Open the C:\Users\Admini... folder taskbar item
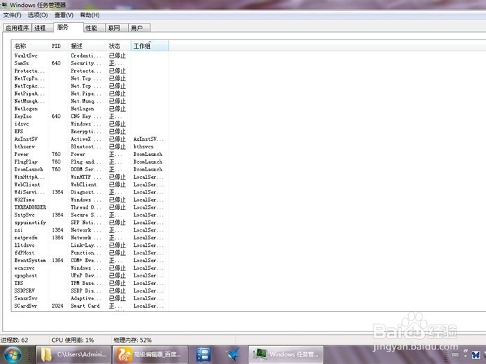 point(74,354)
